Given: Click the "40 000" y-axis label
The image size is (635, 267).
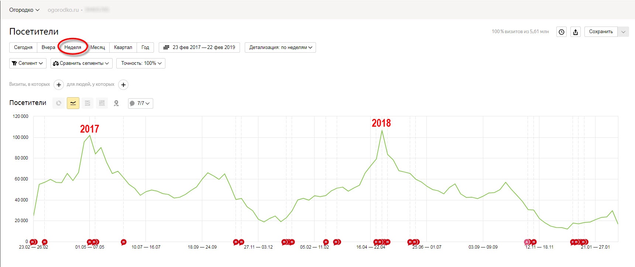Looking at the screenshot, I should coord(21,200).
